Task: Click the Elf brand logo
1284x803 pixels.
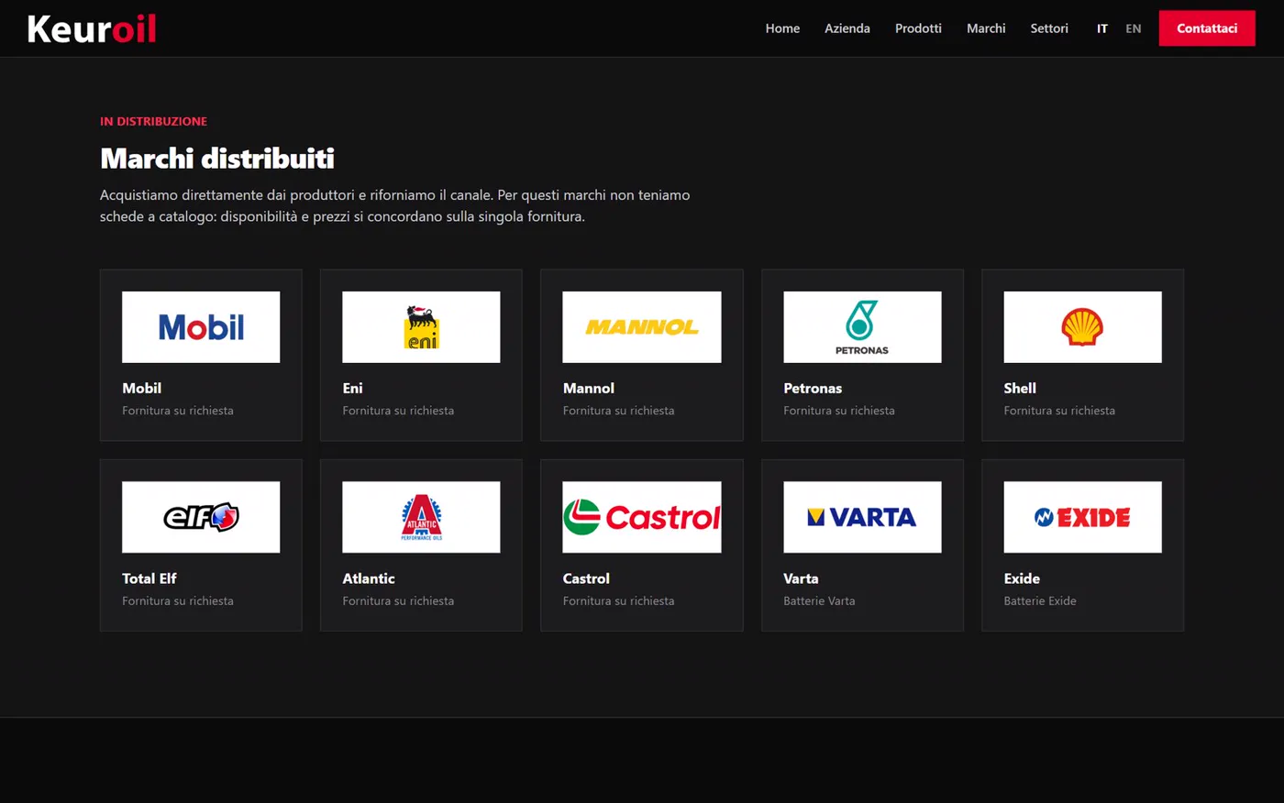Action: [x=201, y=517]
